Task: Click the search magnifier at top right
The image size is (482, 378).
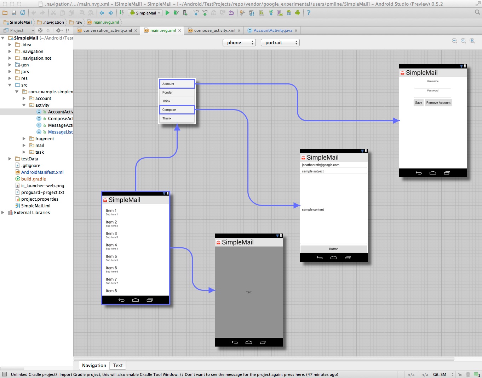Action: pos(477,12)
